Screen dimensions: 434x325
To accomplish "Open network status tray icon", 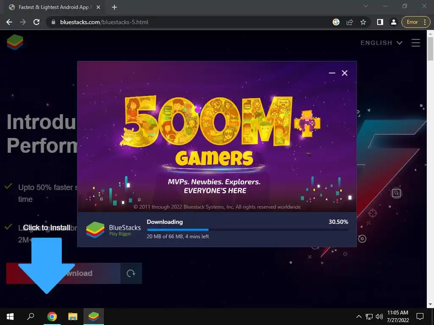I will pyautogui.click(x=369, y=317).
